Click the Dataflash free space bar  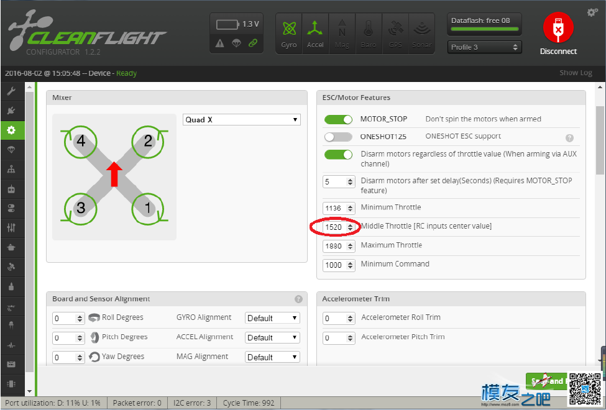pos(485,29)
